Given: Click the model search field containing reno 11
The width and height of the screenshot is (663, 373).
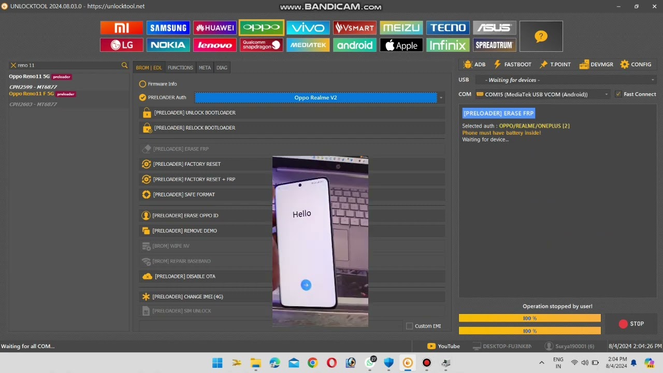Looking at the screenshot, I should pyautogui.click(x=67, y=65).
